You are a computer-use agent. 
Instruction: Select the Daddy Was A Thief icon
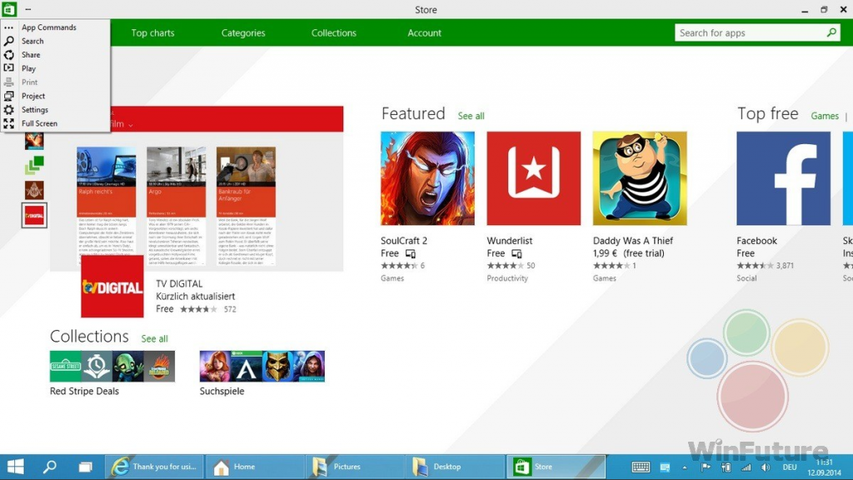[x=639, y=178]
